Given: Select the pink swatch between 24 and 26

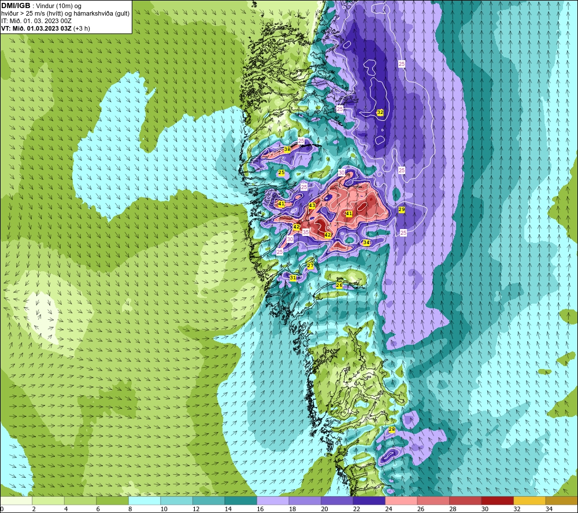Looking at the screenshot, I should point(401,500).
